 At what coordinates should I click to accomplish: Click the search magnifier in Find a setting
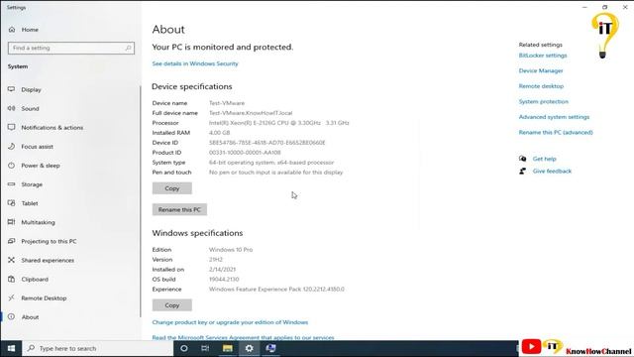(128, 48)
